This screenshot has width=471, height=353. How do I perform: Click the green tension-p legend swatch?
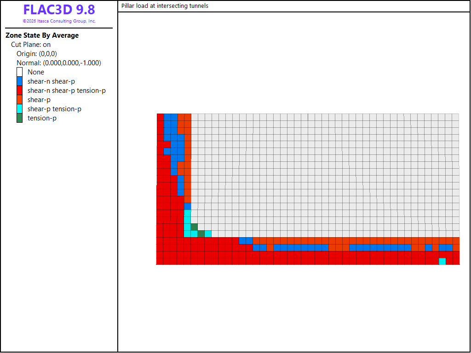tap(19, 118)
